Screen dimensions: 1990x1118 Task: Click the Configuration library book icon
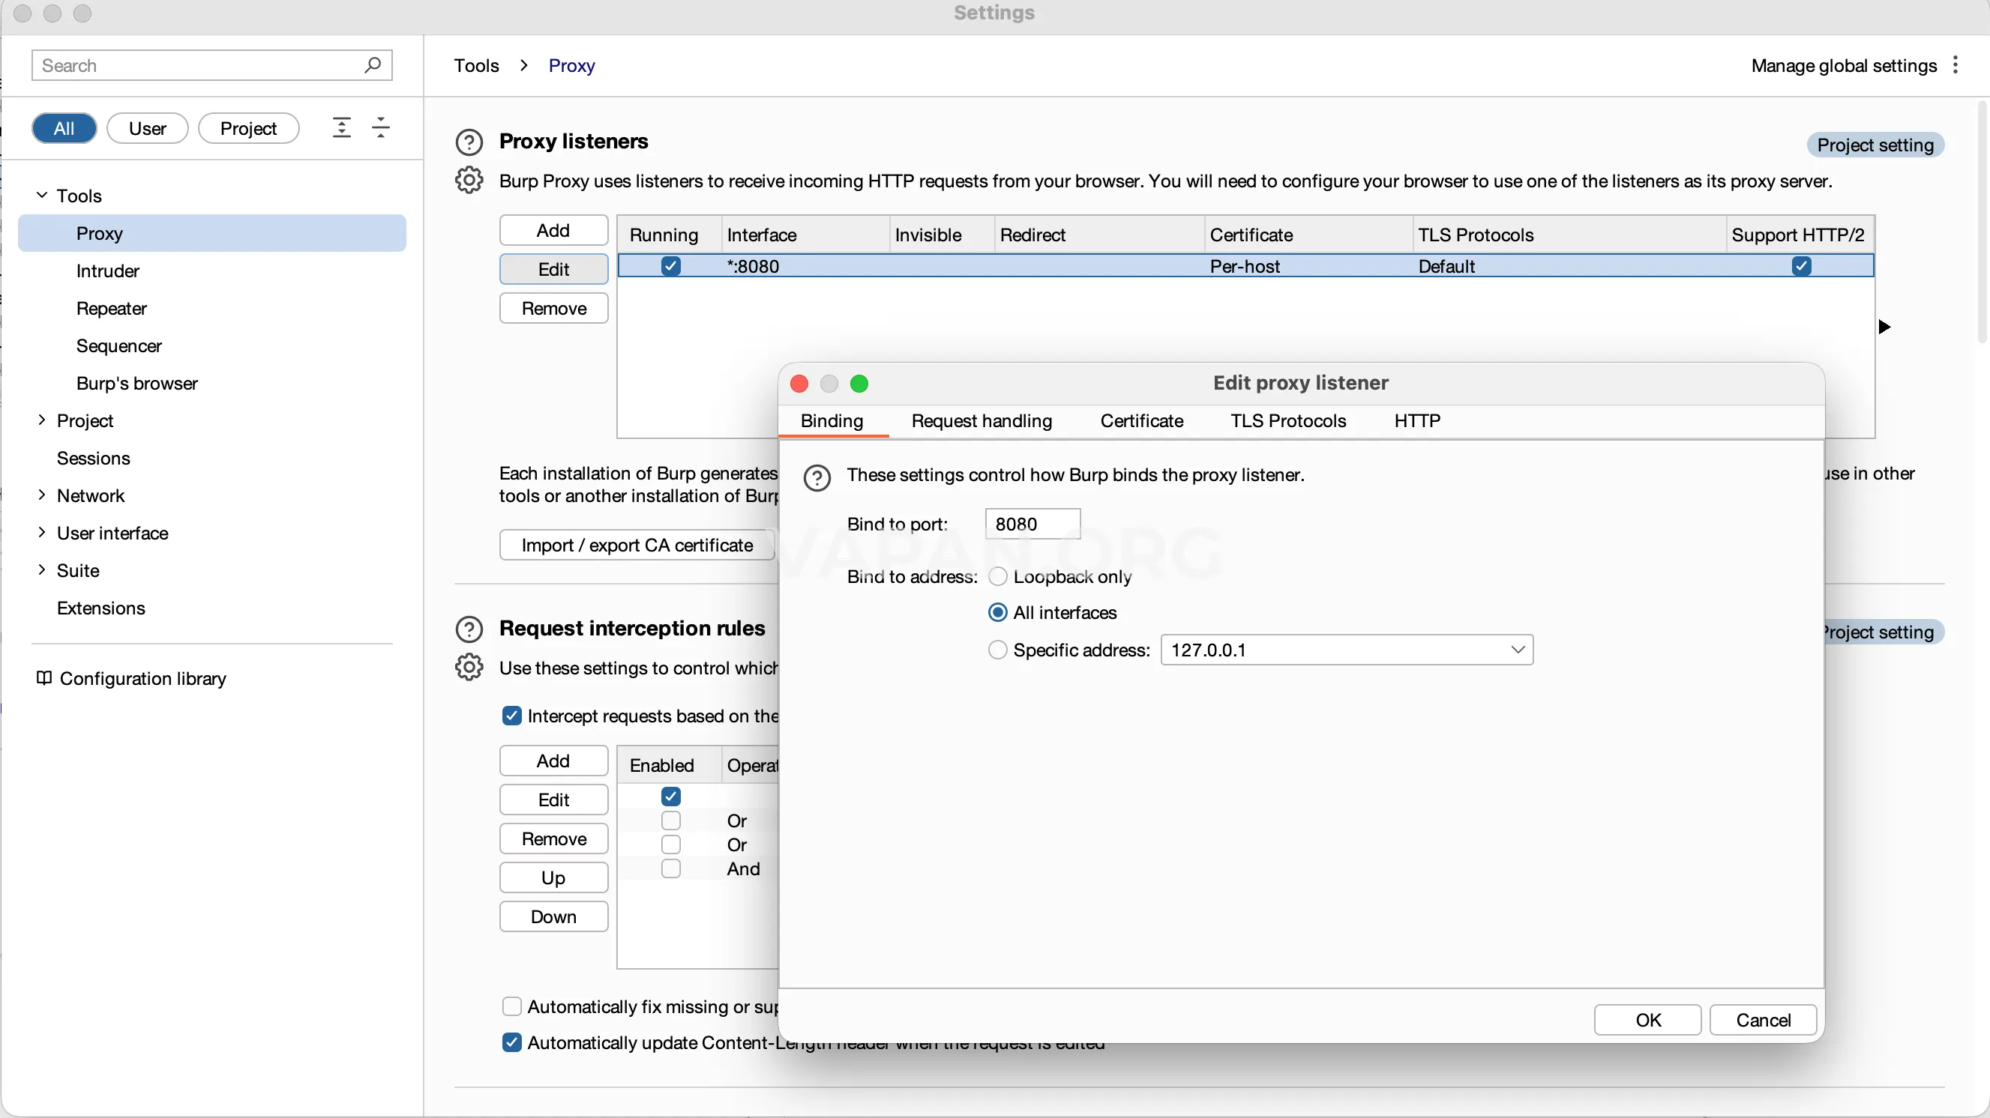(44, 678)
